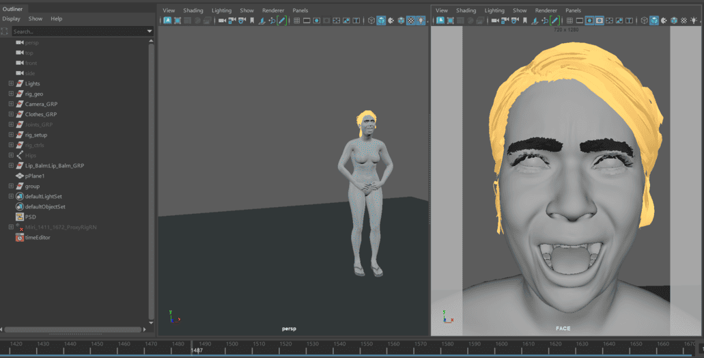Click Safe Title icon in persp panel

click(x=356, y=20)
